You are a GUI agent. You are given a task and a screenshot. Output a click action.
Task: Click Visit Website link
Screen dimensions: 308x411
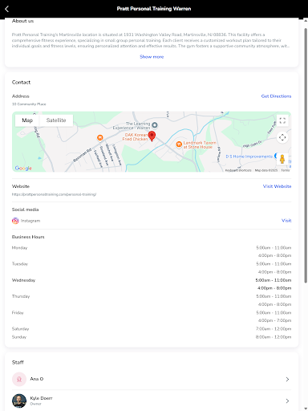(x=277, y=186)
